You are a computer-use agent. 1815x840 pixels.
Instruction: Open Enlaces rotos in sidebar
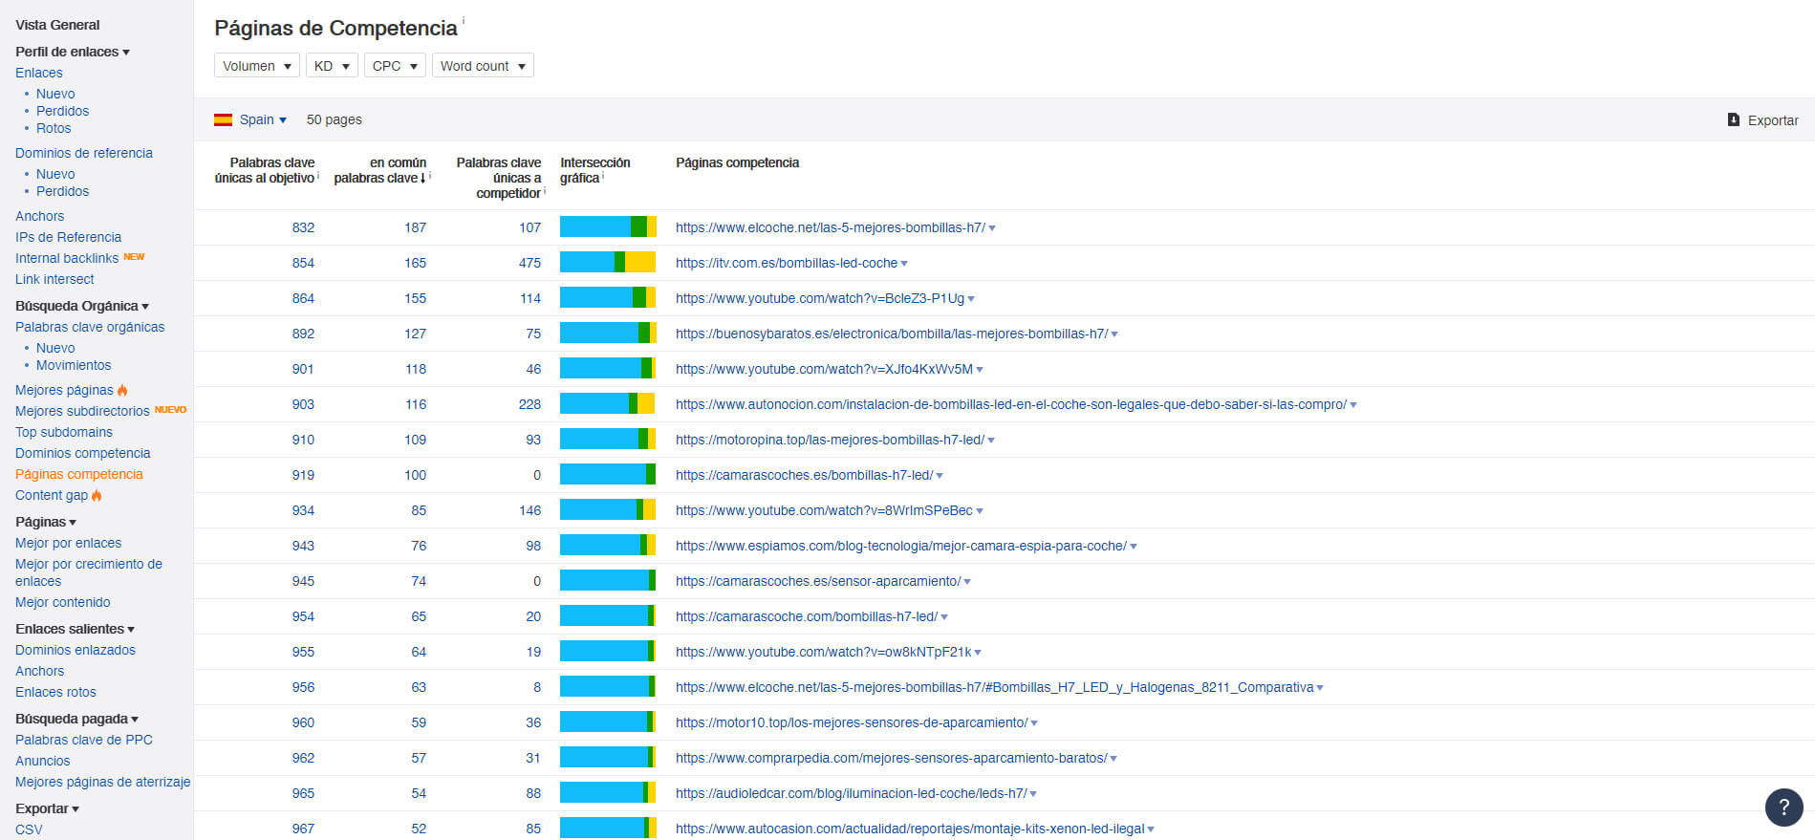(x=55, y=692)
